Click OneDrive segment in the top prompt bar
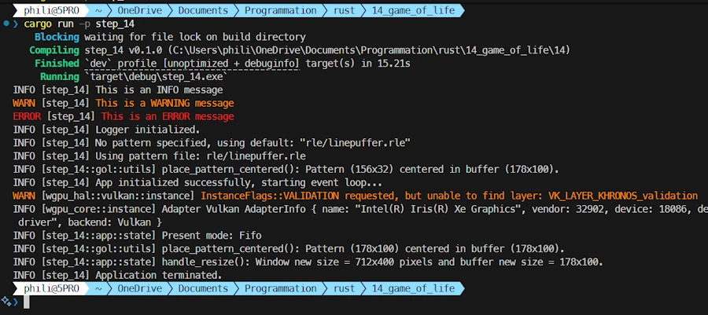 pos(139,10)
